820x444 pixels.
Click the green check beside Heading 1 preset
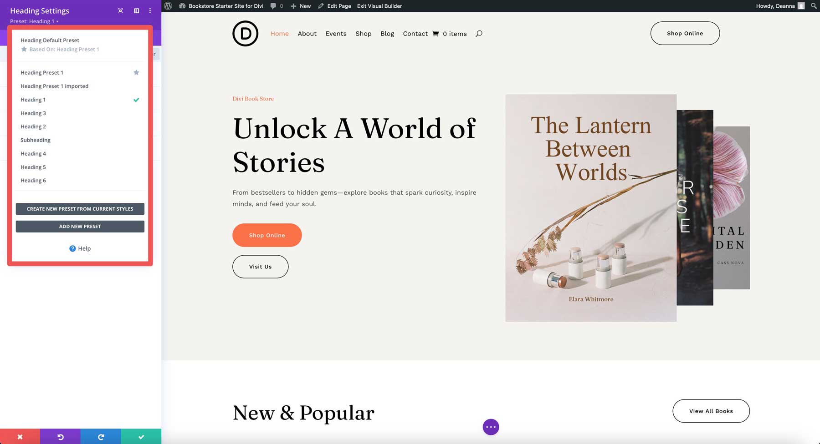(x=136, y=100)
